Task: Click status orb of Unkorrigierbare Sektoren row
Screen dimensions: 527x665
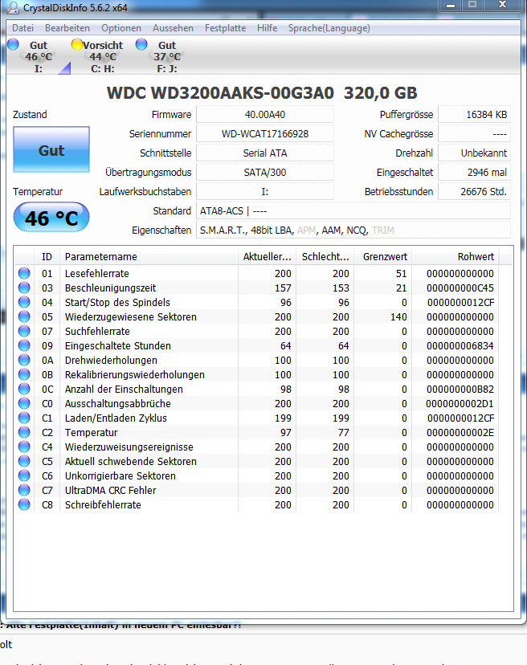Action: click(24, 475)
